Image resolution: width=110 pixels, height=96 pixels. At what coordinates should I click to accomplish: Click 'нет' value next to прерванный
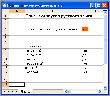[85, 63]
